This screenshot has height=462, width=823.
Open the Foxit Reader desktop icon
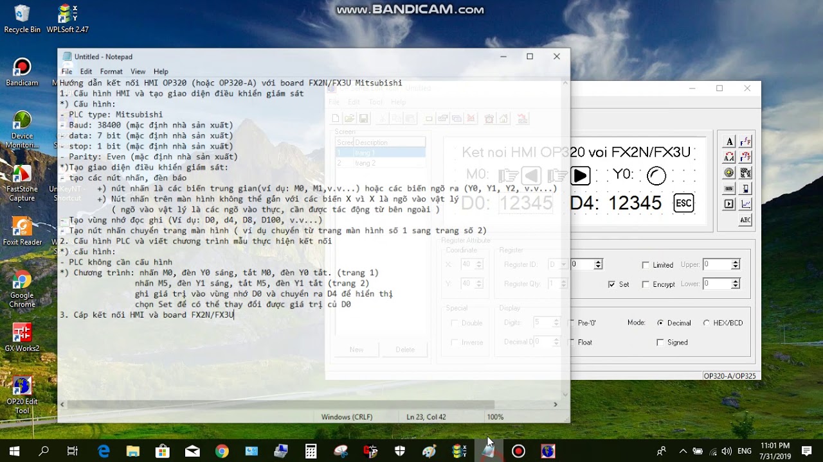coord(22,232)
